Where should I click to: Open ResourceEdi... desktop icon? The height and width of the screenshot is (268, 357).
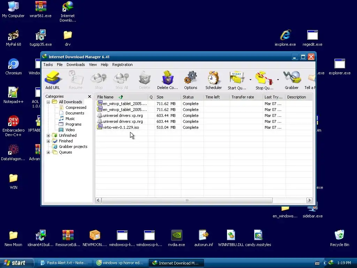[x=68, y=238]
